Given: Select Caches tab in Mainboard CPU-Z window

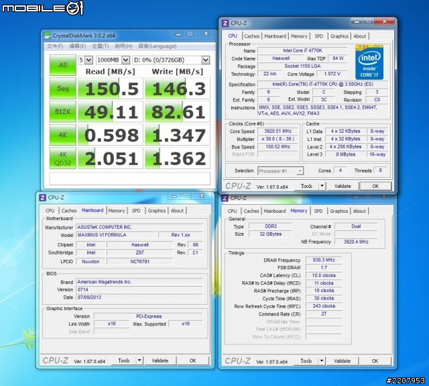Looking at the screenshot, I should (69, 211).
